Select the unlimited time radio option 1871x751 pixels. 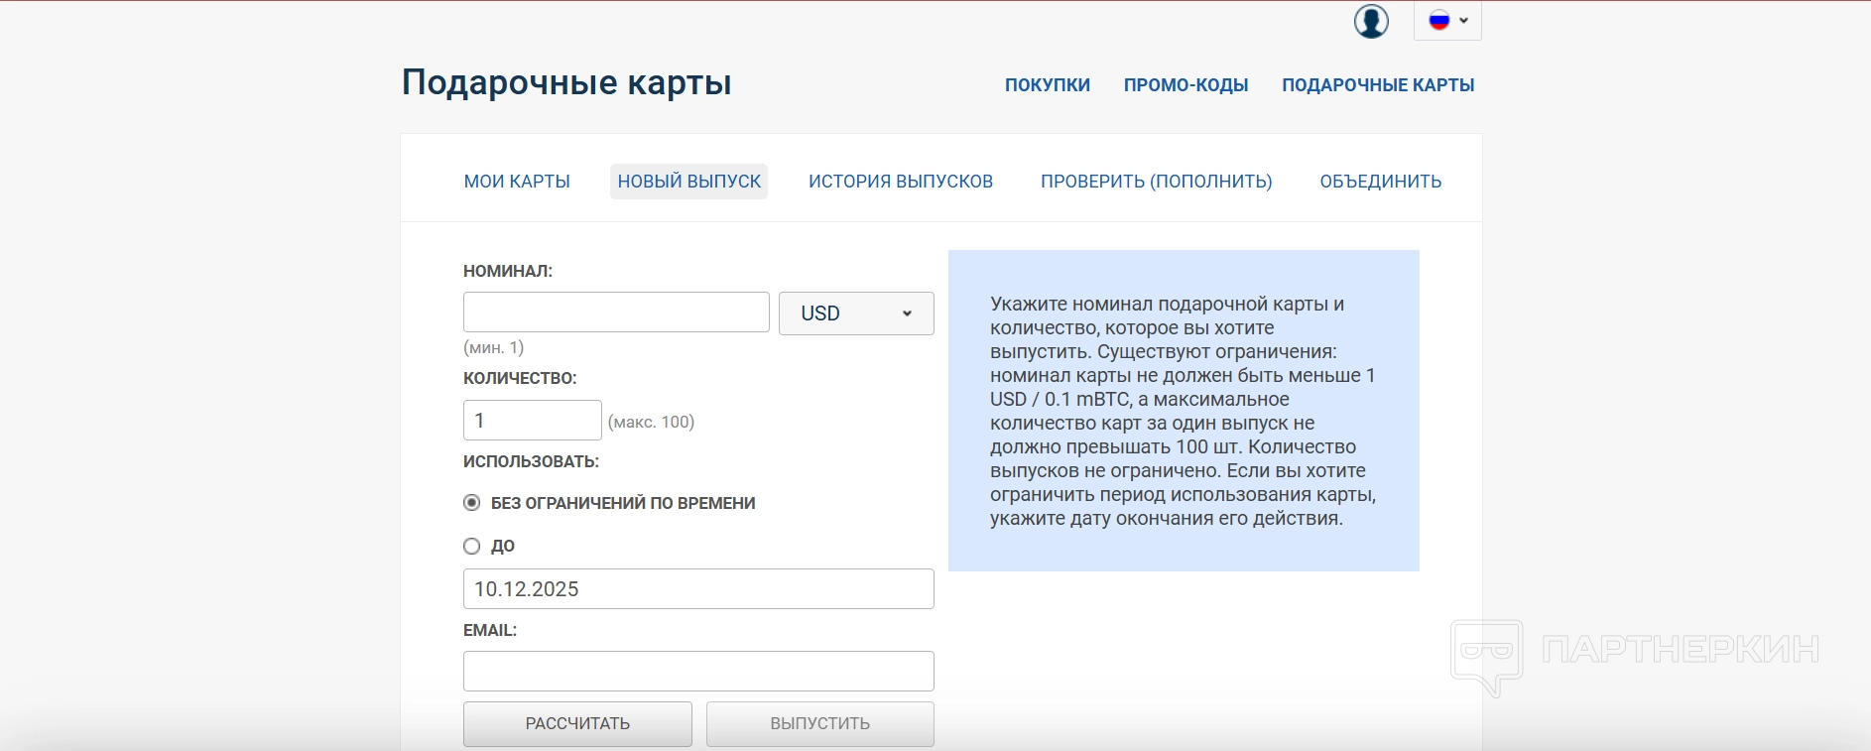[472, 503]
